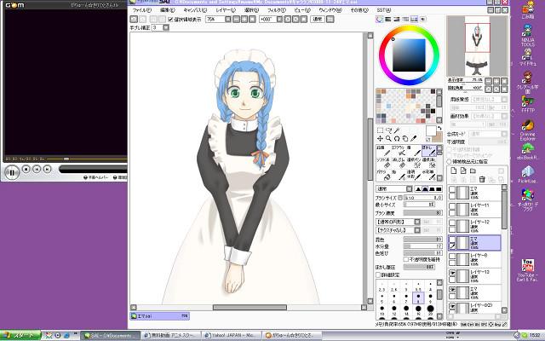
Task: Toggle the RGB slider panel icon
Action: (x=388, y=20)
